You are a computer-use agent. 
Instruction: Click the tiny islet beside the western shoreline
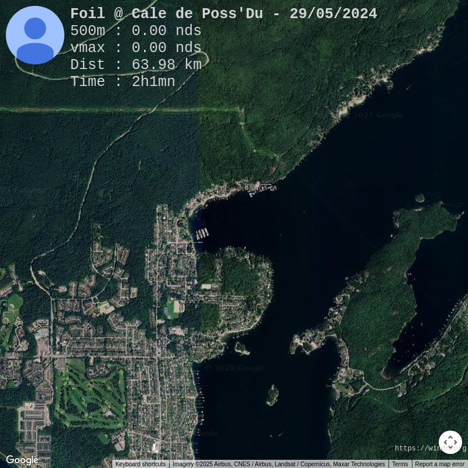pyautogui.click(x=240, y=349)
